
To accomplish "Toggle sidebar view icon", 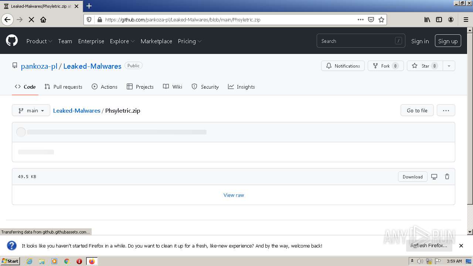I will click(439, 20).
